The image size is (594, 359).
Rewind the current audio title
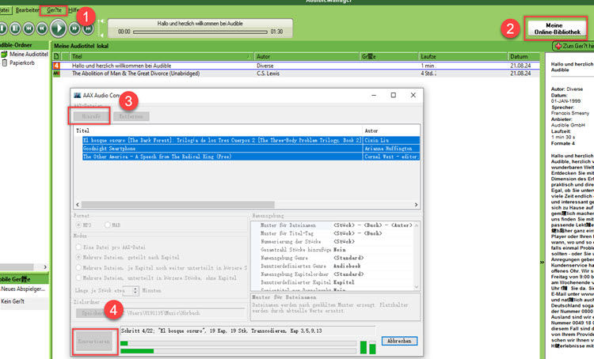click(42, 28)
